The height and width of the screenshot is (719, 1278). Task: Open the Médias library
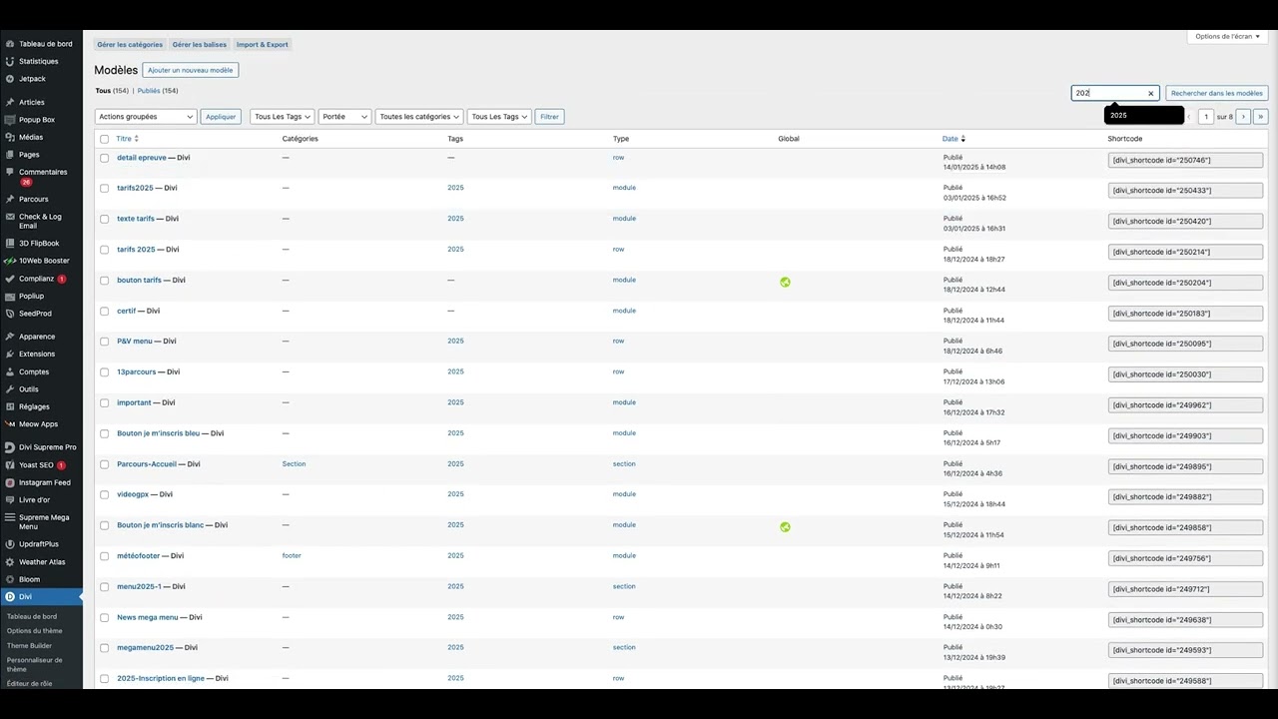[x=30, y=137]
